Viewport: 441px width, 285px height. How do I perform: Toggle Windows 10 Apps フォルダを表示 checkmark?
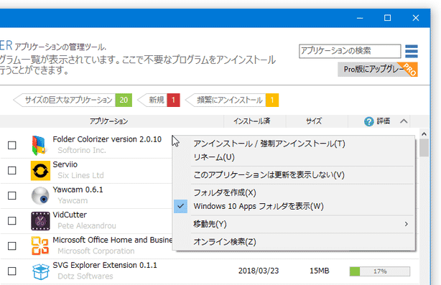[x=180, y=206]
